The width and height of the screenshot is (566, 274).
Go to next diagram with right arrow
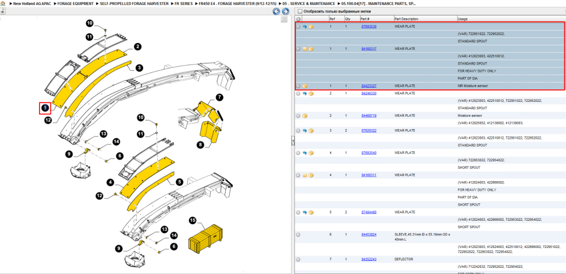(285, 11)
